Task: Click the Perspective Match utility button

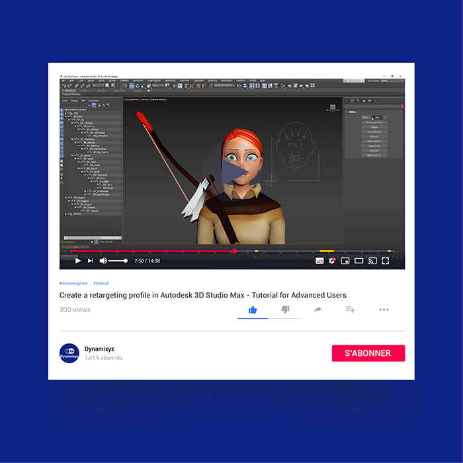Action: [x=374, y=122]
